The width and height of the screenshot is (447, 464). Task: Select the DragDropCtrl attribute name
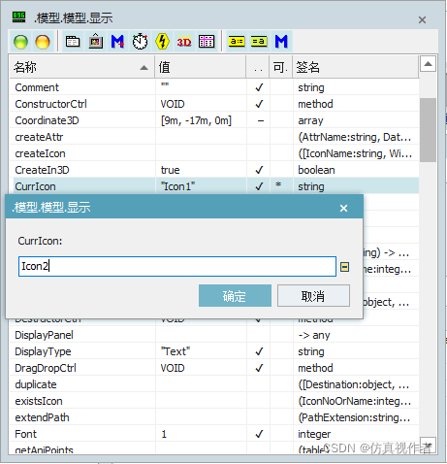46,368
